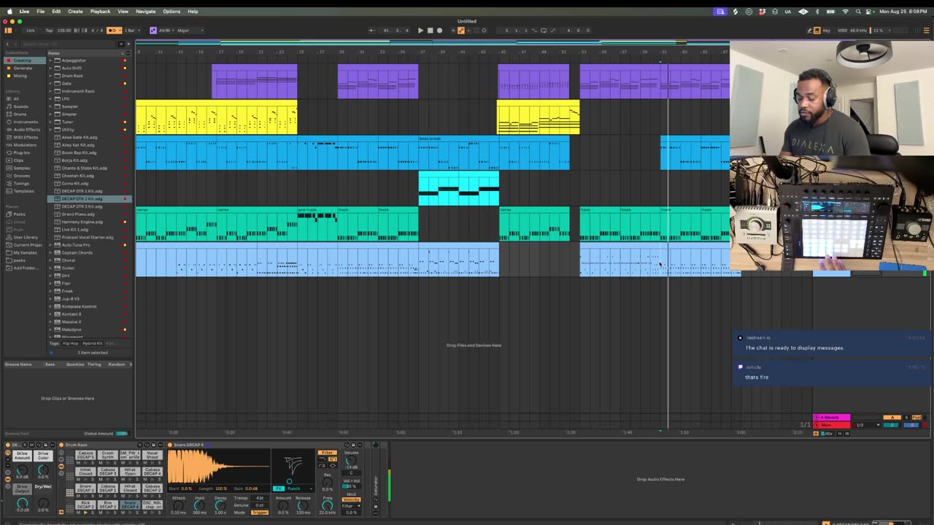Screen dimensions: 934x525
Task: Expand the Drum Rack browser item
Action: [x=50, y=76]
